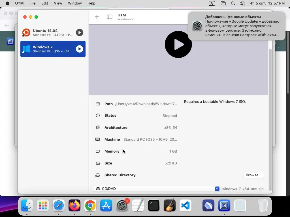The width and height of the screenshot is (290, 217).
Task: Click the Memory icon
Action: click(x=98, y=151)
